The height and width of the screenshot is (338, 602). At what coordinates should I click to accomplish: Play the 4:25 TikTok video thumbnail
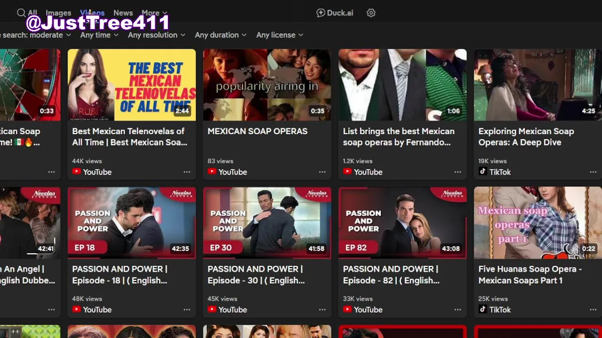click(x=538, y=85)
